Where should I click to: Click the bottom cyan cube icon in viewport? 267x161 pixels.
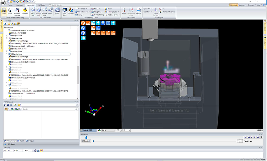[x=83, y=38]
